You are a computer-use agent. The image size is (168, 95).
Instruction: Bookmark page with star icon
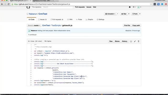coord(151,4)
